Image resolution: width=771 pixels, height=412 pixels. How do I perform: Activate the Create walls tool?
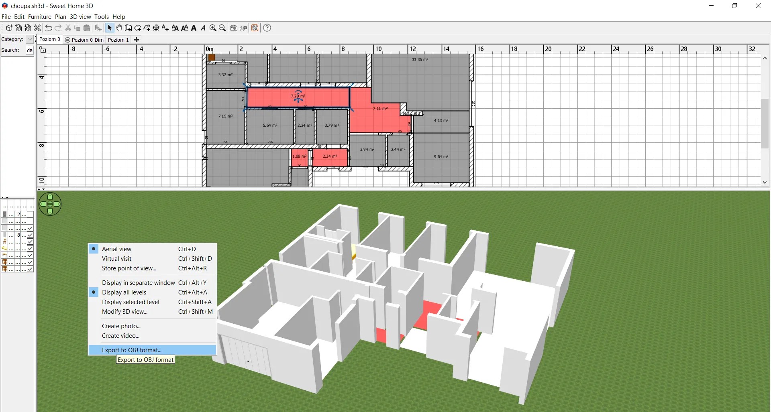pos(128,28)
